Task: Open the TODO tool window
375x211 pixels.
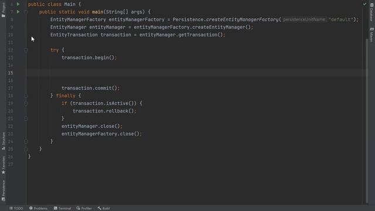Action: pos(16,209)
